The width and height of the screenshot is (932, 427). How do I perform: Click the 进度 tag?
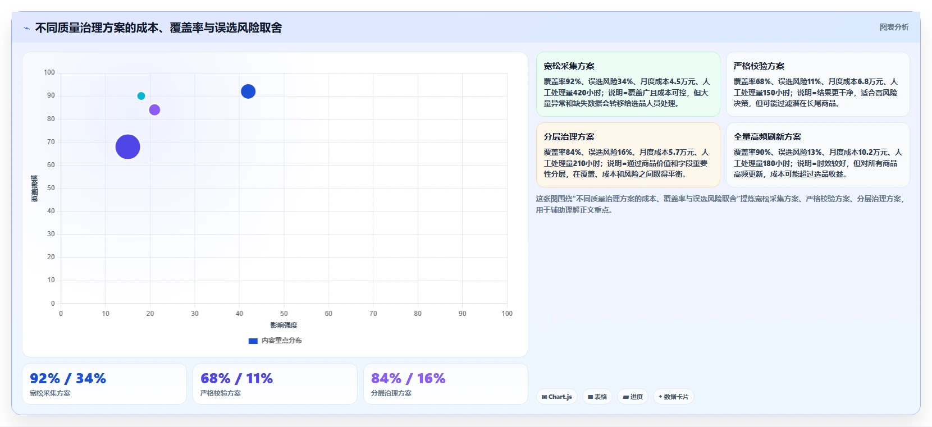coord(633,397)
